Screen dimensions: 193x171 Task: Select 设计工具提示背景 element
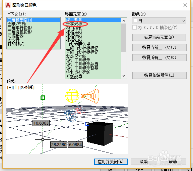coord(82,68)
